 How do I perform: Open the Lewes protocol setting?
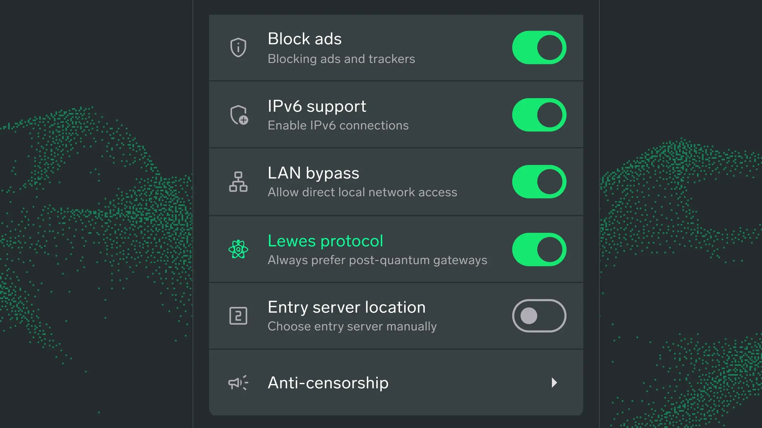[x=325, y=240]
